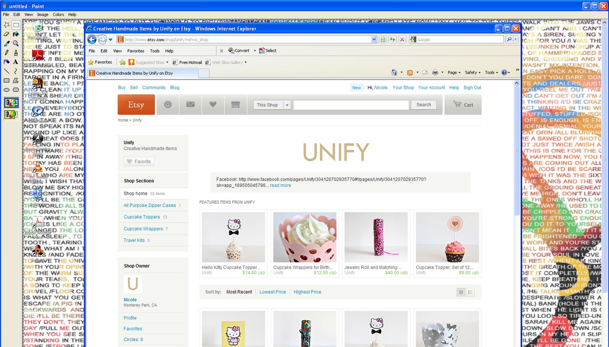Click the Etsy search text field
The image size is (609, 347).
351,105
